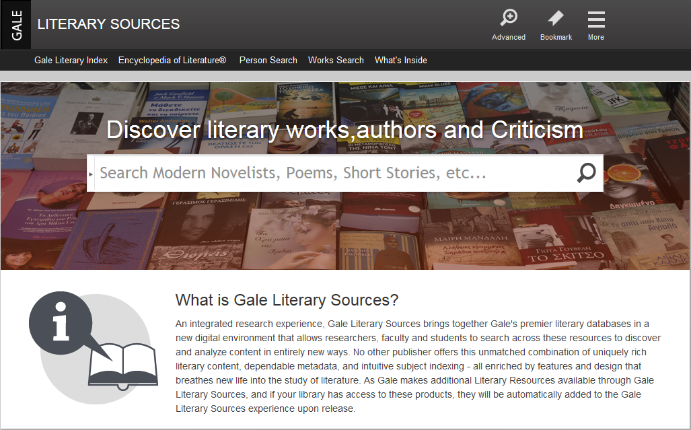Open the Person Search page
Screen dimensions: 691x430
pos(268,61)
